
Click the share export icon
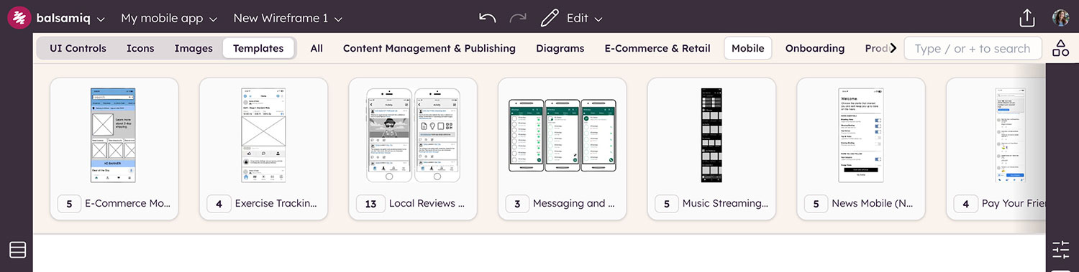click(1027, 18)
